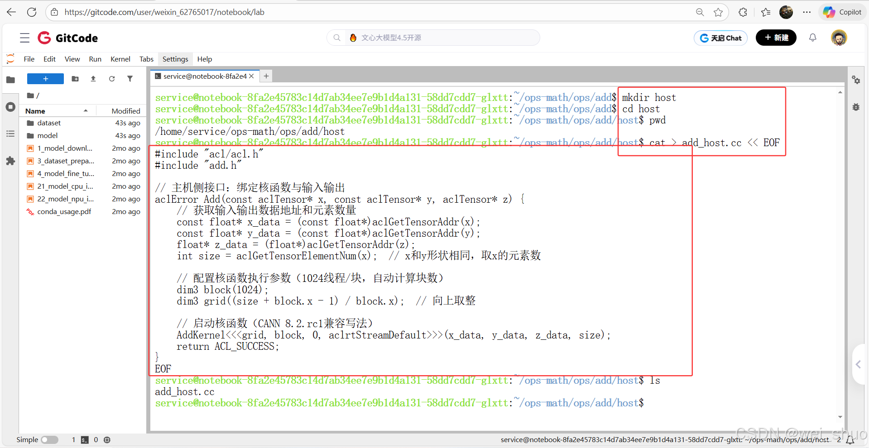Open the browser profile avatar
Viewport: 869px width, 448px height.
click(786, 12)
